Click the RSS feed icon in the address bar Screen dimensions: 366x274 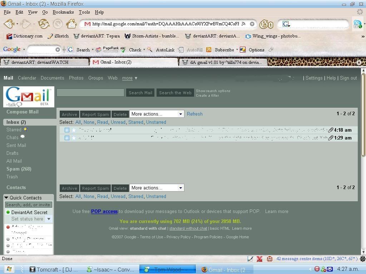pos(243,24)
